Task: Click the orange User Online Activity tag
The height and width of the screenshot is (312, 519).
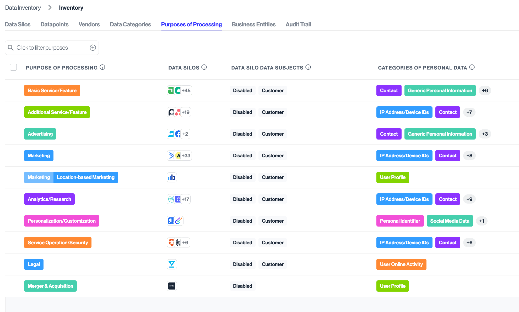Action: coord(401,264)
